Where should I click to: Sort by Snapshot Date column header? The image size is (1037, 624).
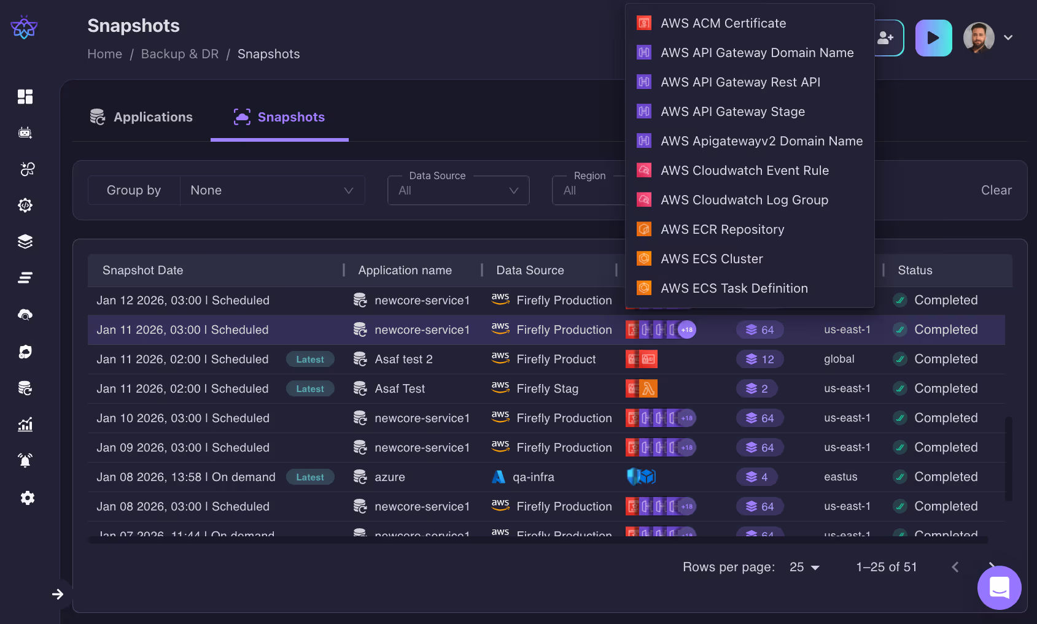pyautogui.click(x=142, y=271)
